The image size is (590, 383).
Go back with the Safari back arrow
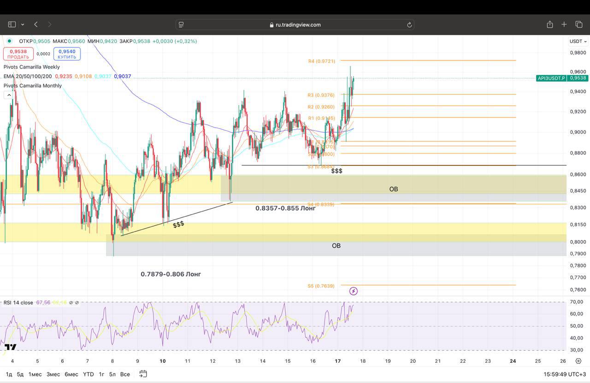[x=36, y=24]
